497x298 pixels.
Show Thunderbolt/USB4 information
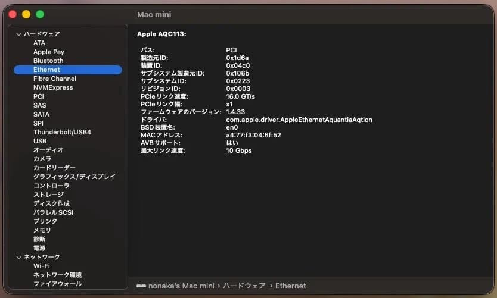click(62, 132)
